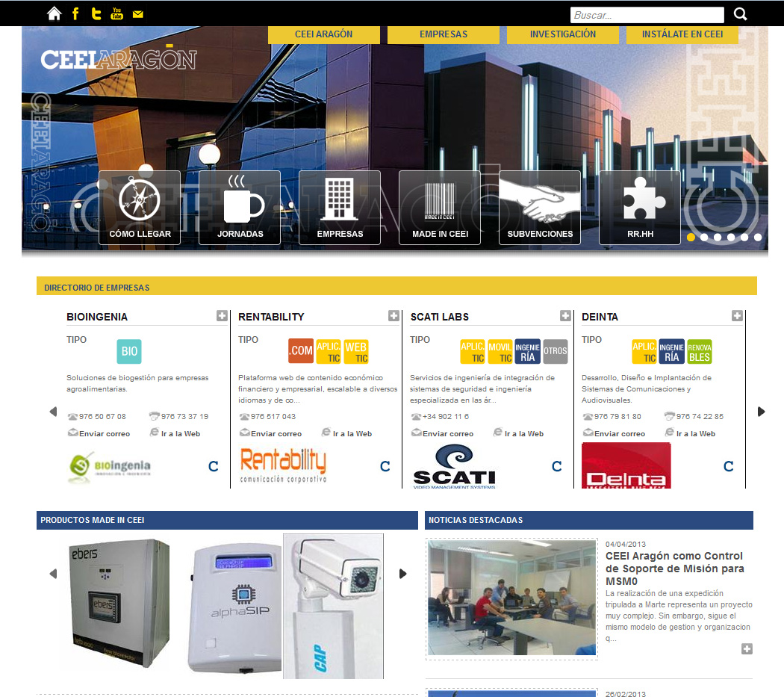Click the C icon on Deinta card
This screenshot has height=697, width=784.
(x=729, y=466)
